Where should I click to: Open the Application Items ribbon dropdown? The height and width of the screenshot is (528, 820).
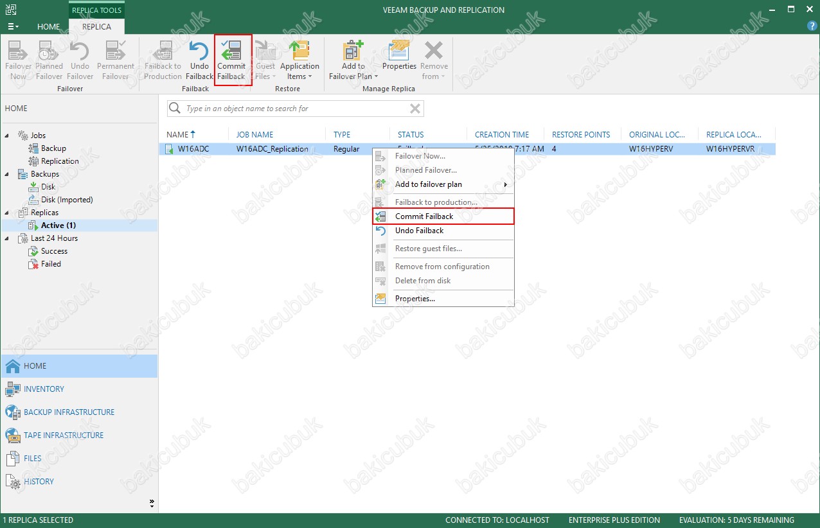299,60
